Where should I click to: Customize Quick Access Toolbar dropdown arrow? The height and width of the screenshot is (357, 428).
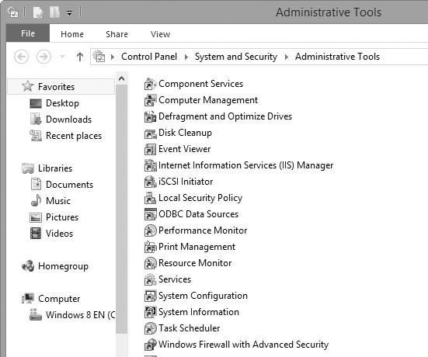click(x=70, y=13)
